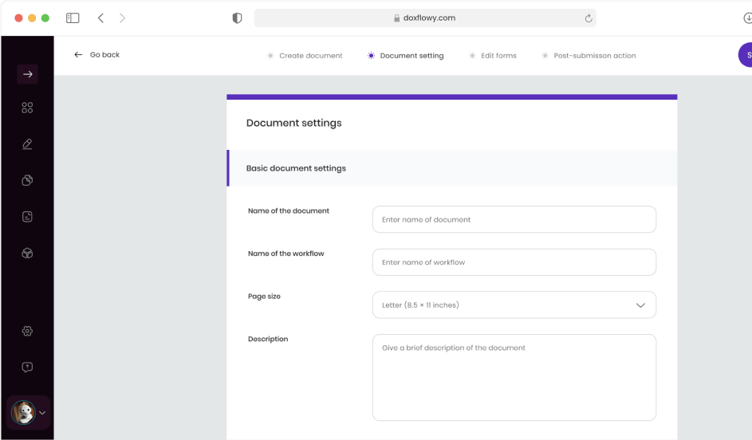This screenshot has width=752, height=440.
Task: Go to Post-submisson action step
Action: [589, 56]
